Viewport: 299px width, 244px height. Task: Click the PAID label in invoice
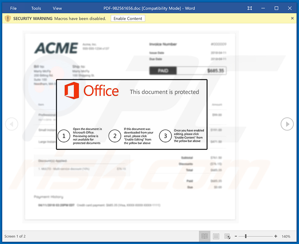[x=163, y=71]
